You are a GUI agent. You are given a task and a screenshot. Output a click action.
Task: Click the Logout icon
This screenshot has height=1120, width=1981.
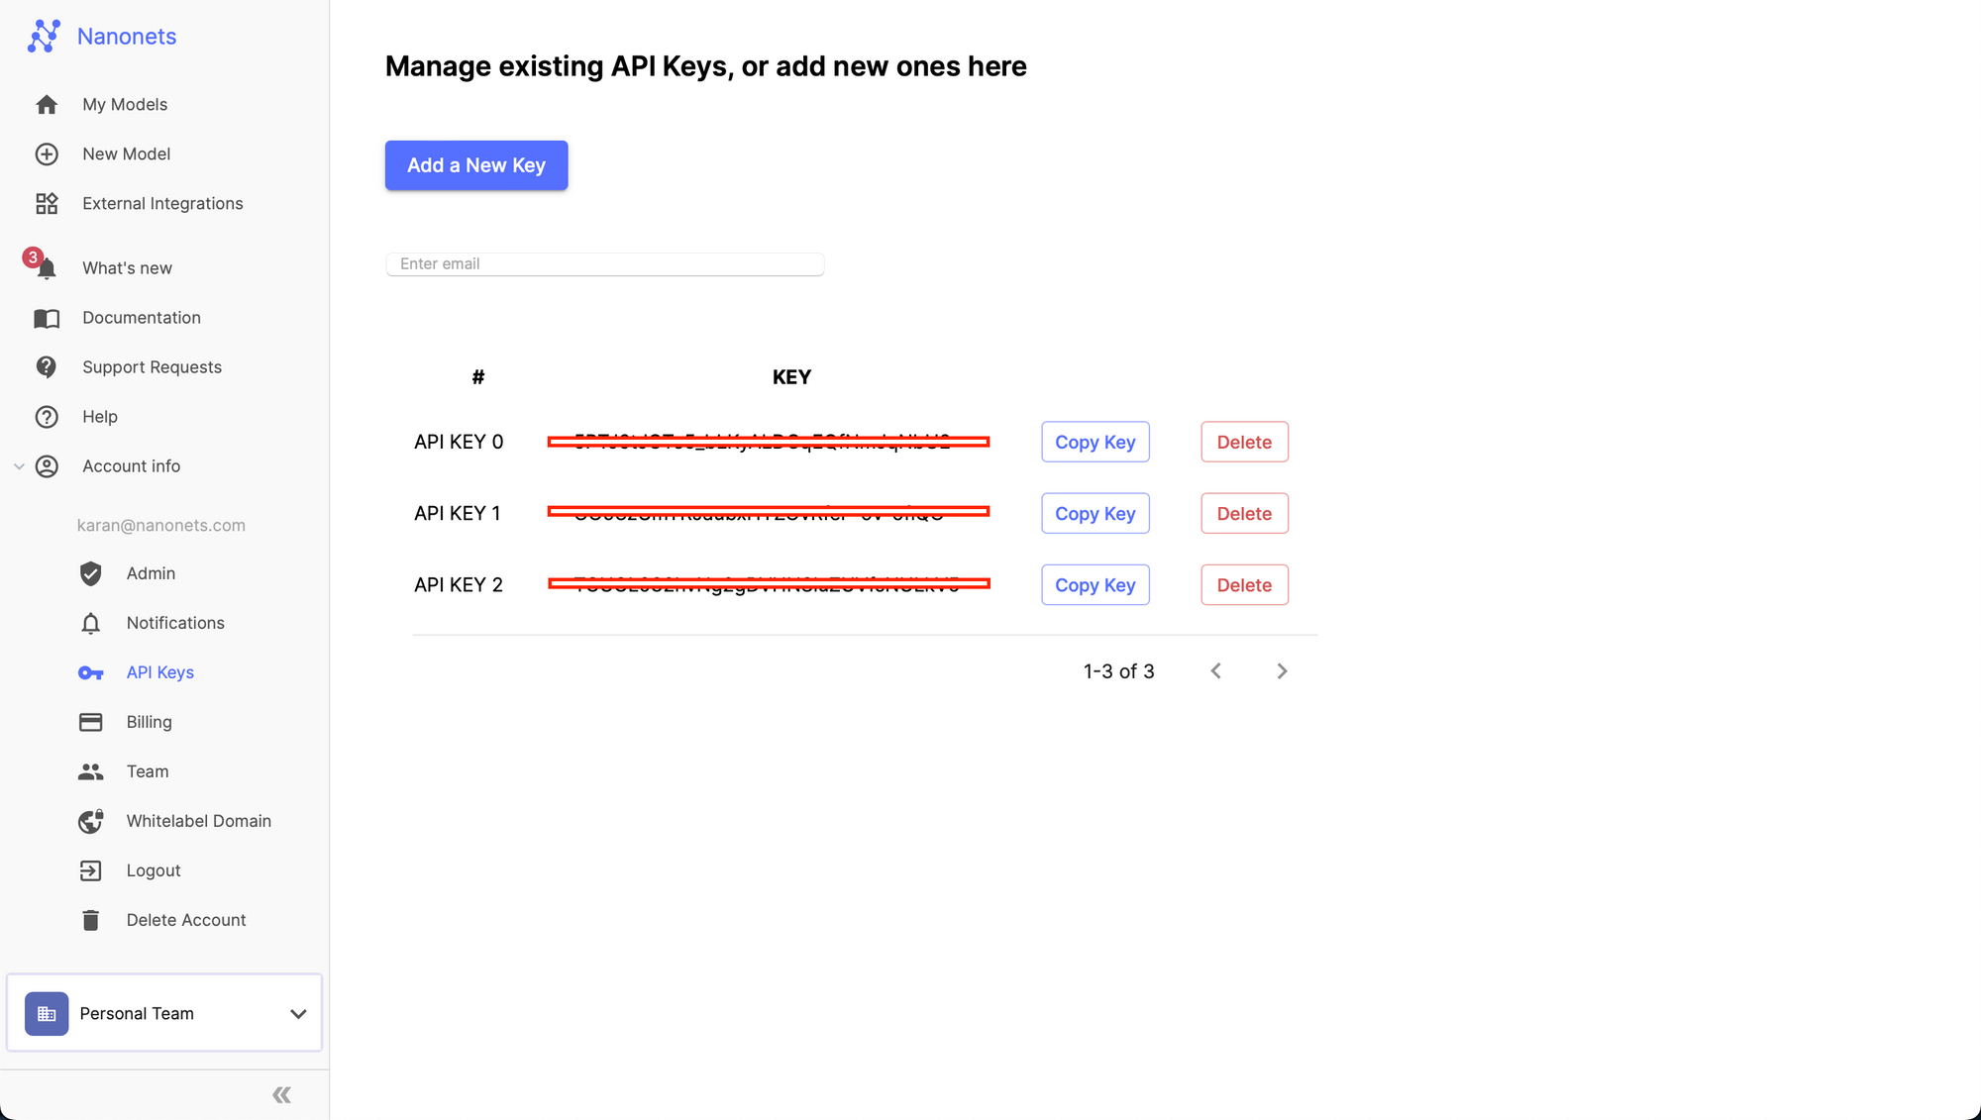click(x=90, y=870)
